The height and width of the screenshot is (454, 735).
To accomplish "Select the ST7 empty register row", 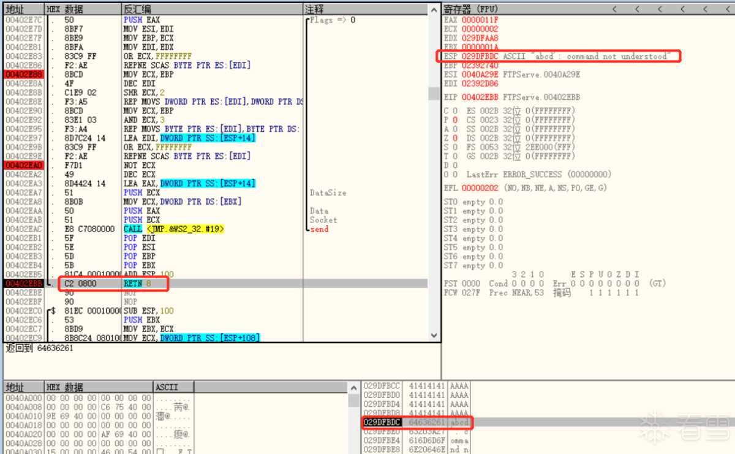I will [x=473, y=265].
